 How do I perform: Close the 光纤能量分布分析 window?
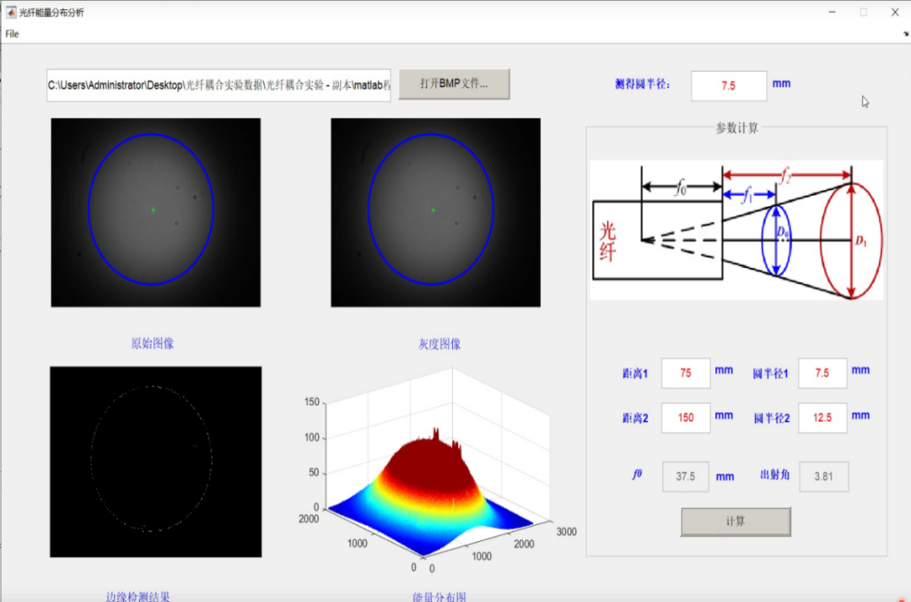(894, 13)
